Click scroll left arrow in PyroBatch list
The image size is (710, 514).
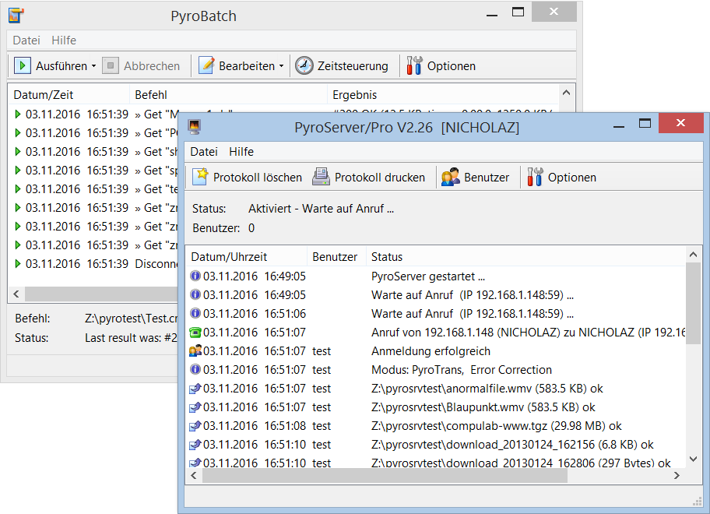(x=16, y=294)
